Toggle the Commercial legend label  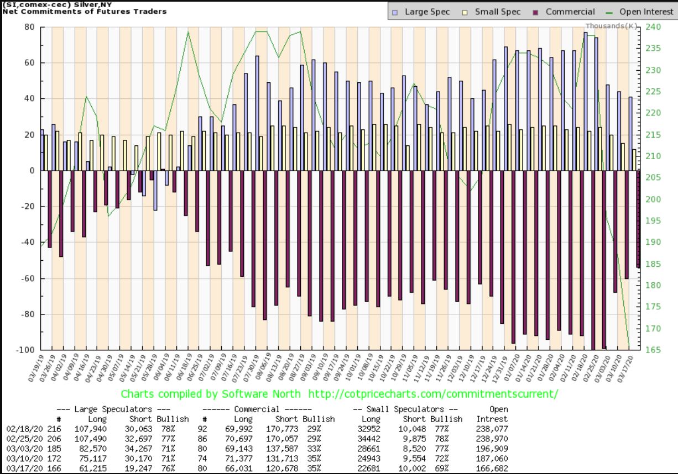(x=570, y=12)
